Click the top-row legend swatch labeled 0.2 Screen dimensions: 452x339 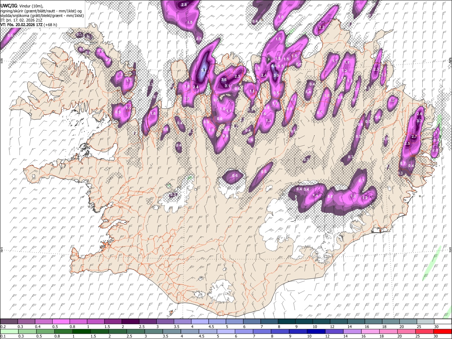click(x=9, y=321)
